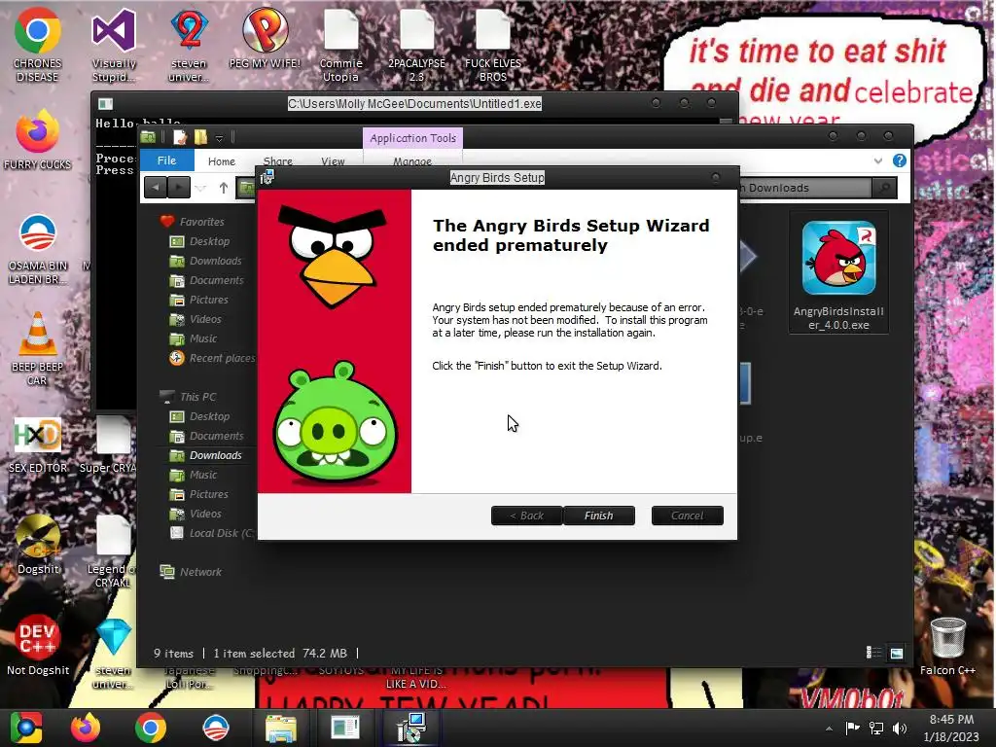Screen dimensions: 996x747
Task: Select the Application Tools tab
Action: (412, 138)
